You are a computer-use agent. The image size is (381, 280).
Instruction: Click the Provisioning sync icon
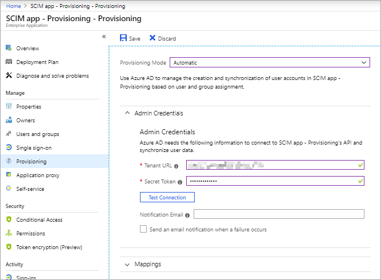coord(9,161)
